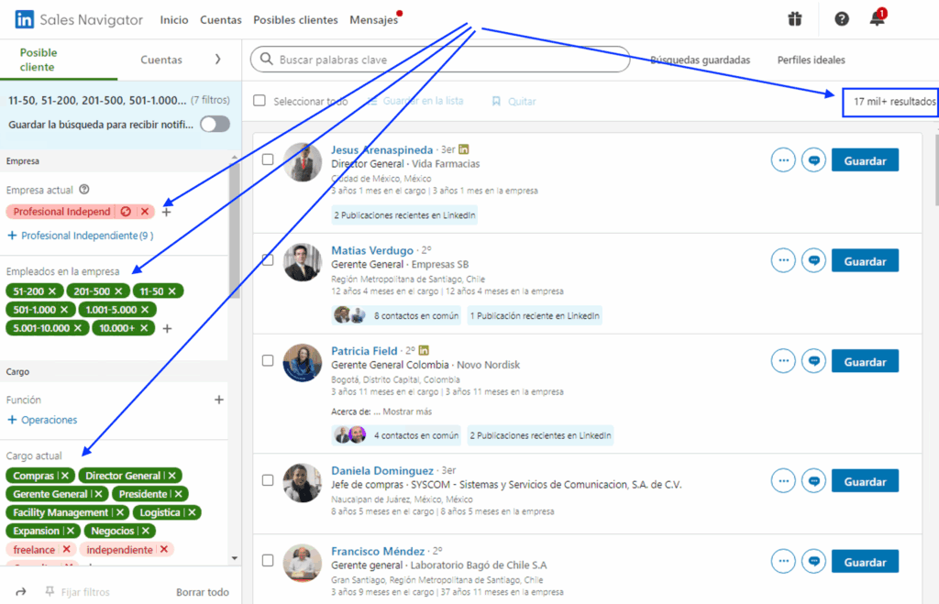Screen dimensions: 939x604
Task: Open more options for Patricia Field
Action: click(783, 361)
